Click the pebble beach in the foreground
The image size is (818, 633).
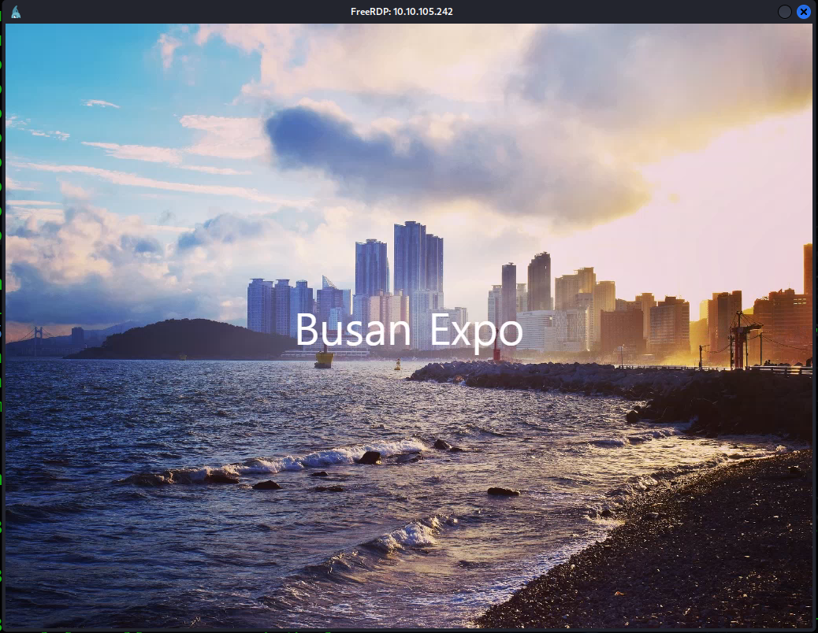point(693,551)
